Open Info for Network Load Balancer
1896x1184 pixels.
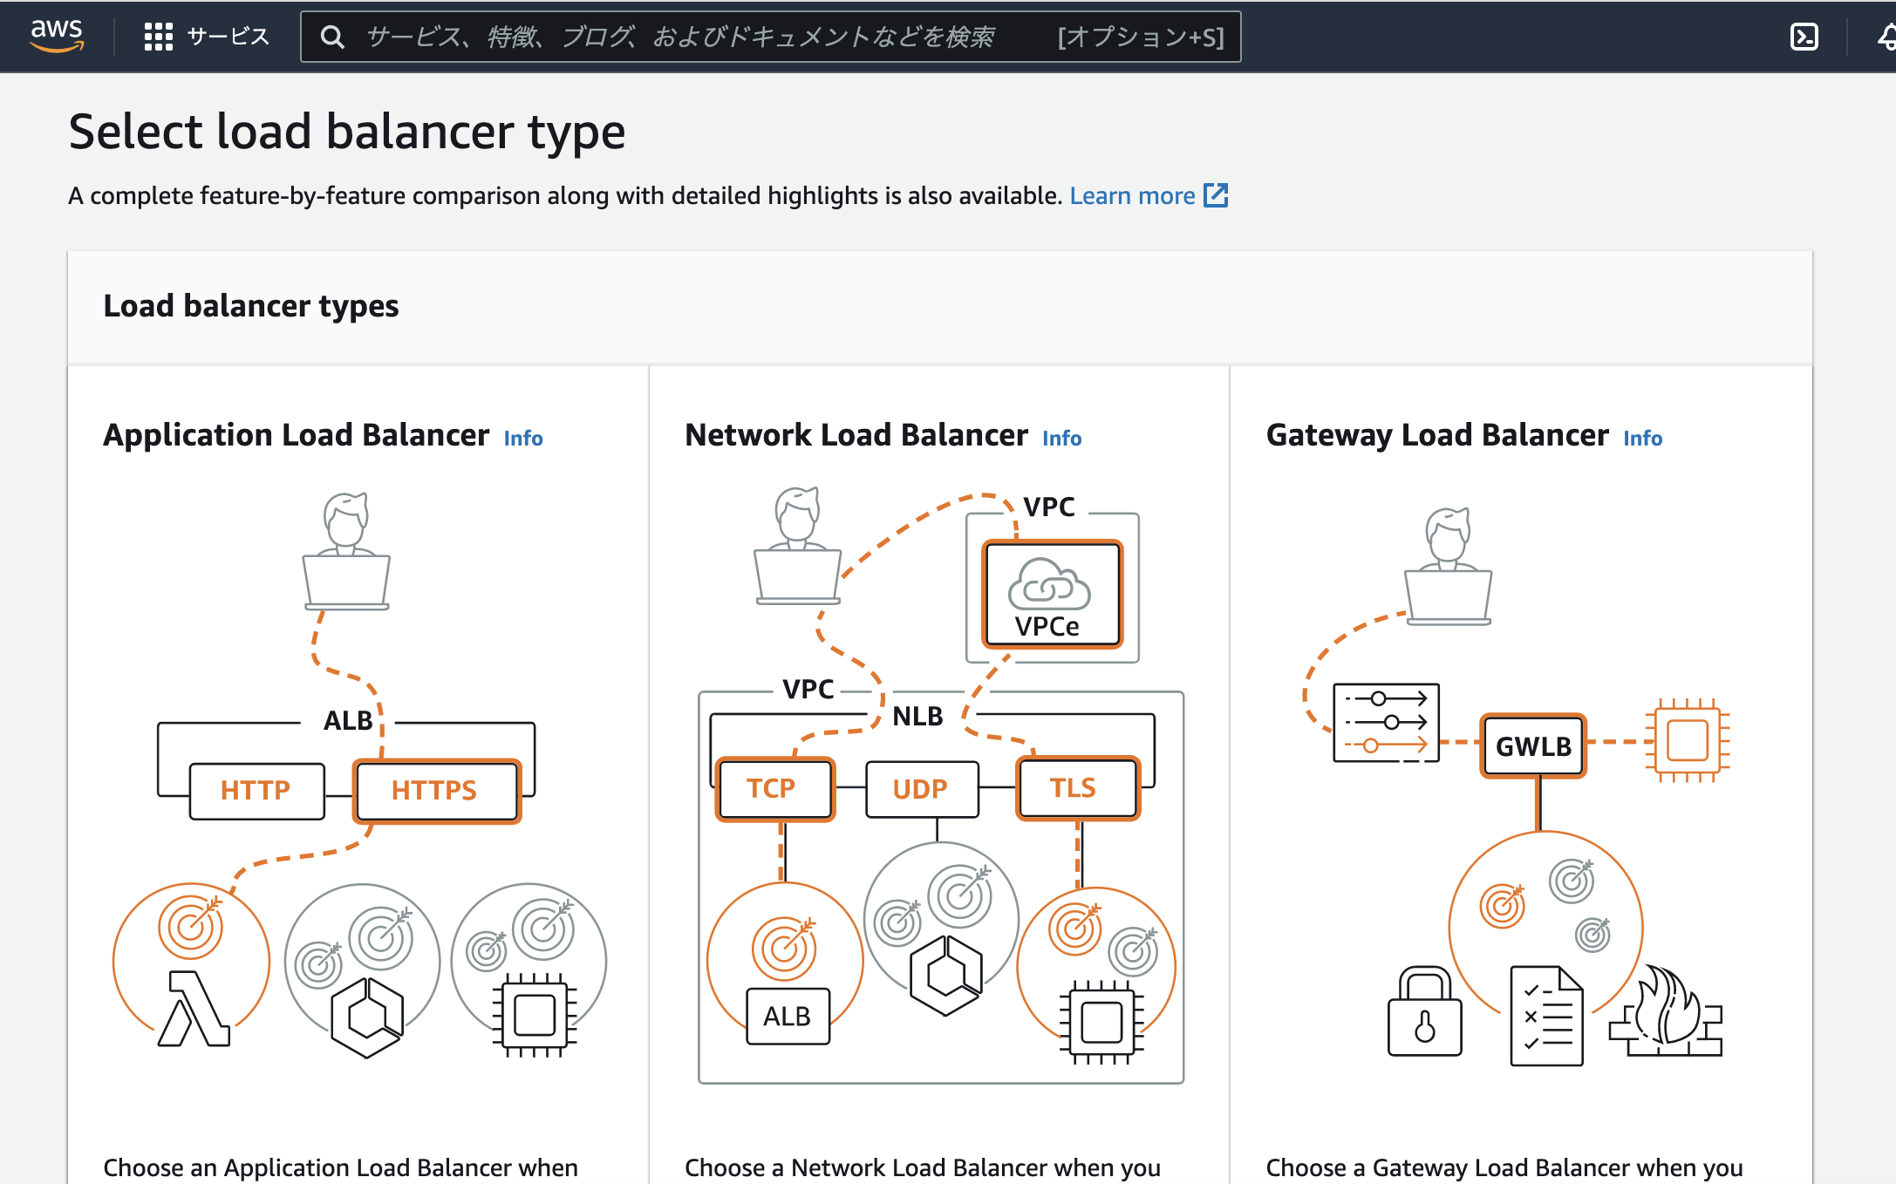[1061, 439]
